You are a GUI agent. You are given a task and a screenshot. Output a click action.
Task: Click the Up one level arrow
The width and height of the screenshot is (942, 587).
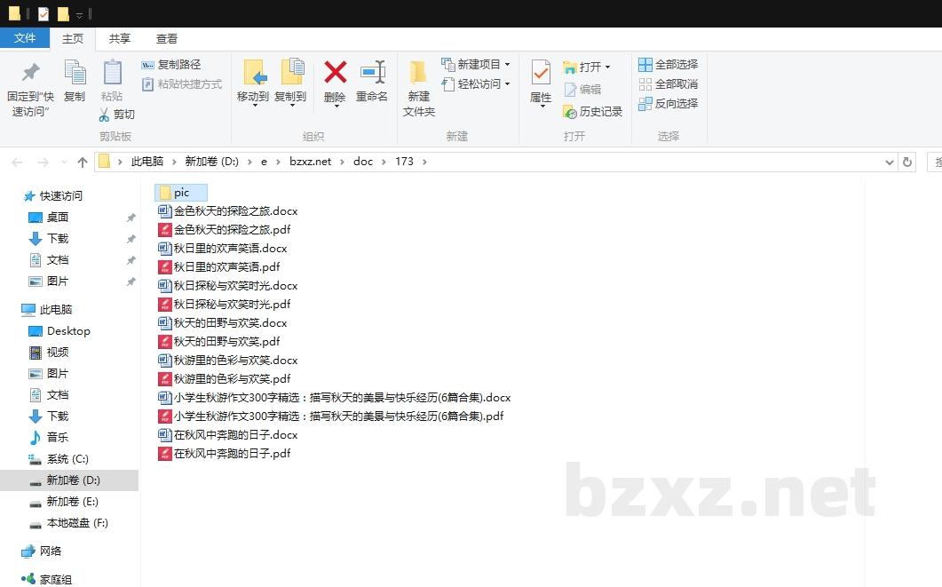click(83, 163)
